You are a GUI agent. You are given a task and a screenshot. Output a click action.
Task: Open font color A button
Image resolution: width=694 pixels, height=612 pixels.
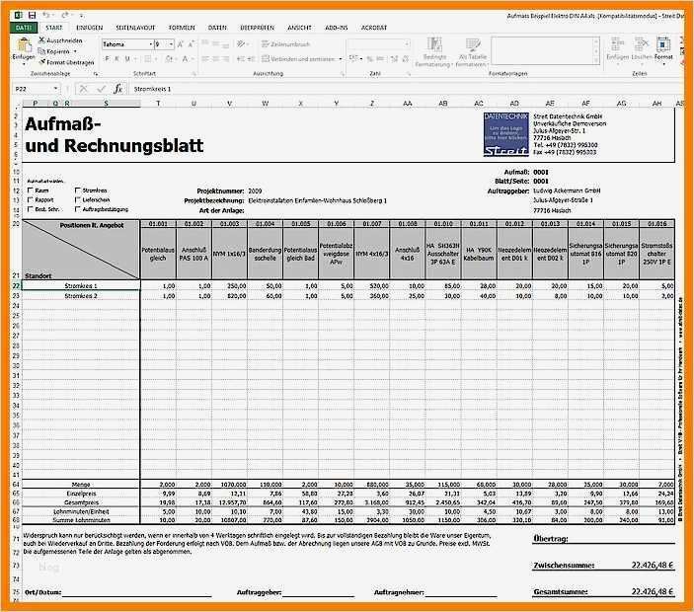pyautogui.click(x=185, y=59)
